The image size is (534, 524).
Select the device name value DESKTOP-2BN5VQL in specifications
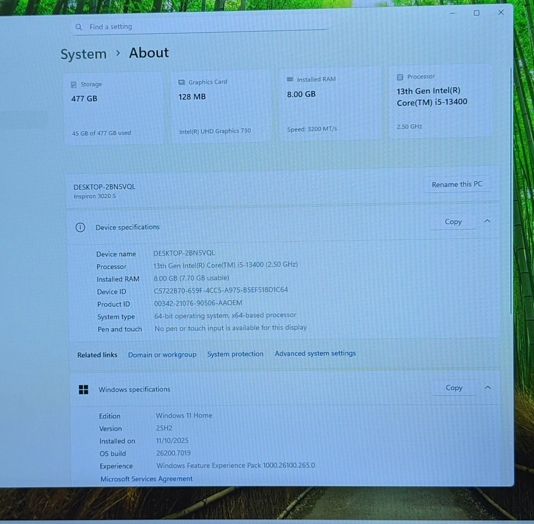click(x=184, y=253)
